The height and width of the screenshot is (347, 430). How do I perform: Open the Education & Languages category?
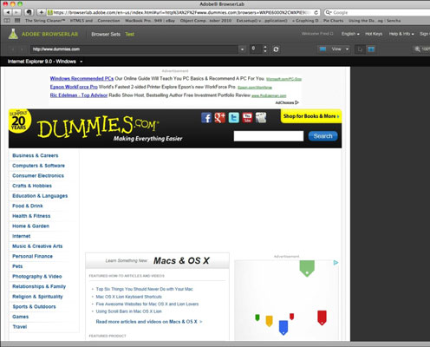pyautogui.click(x=40, y=196)
